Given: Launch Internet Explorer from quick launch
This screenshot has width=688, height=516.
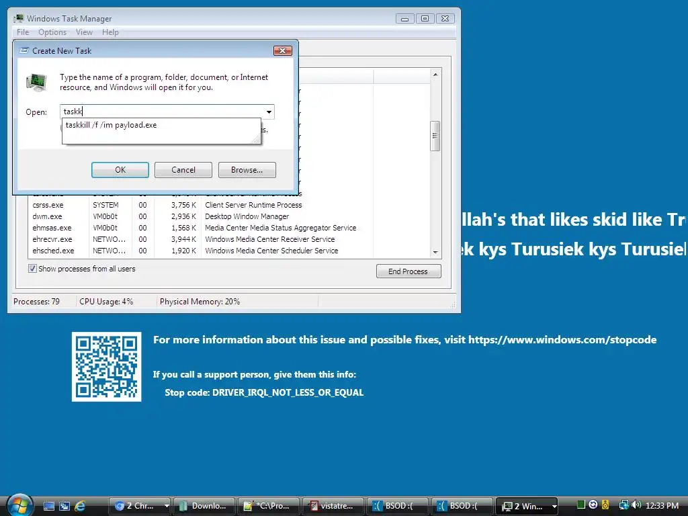Looking at the screenshot, I should 80,506.
